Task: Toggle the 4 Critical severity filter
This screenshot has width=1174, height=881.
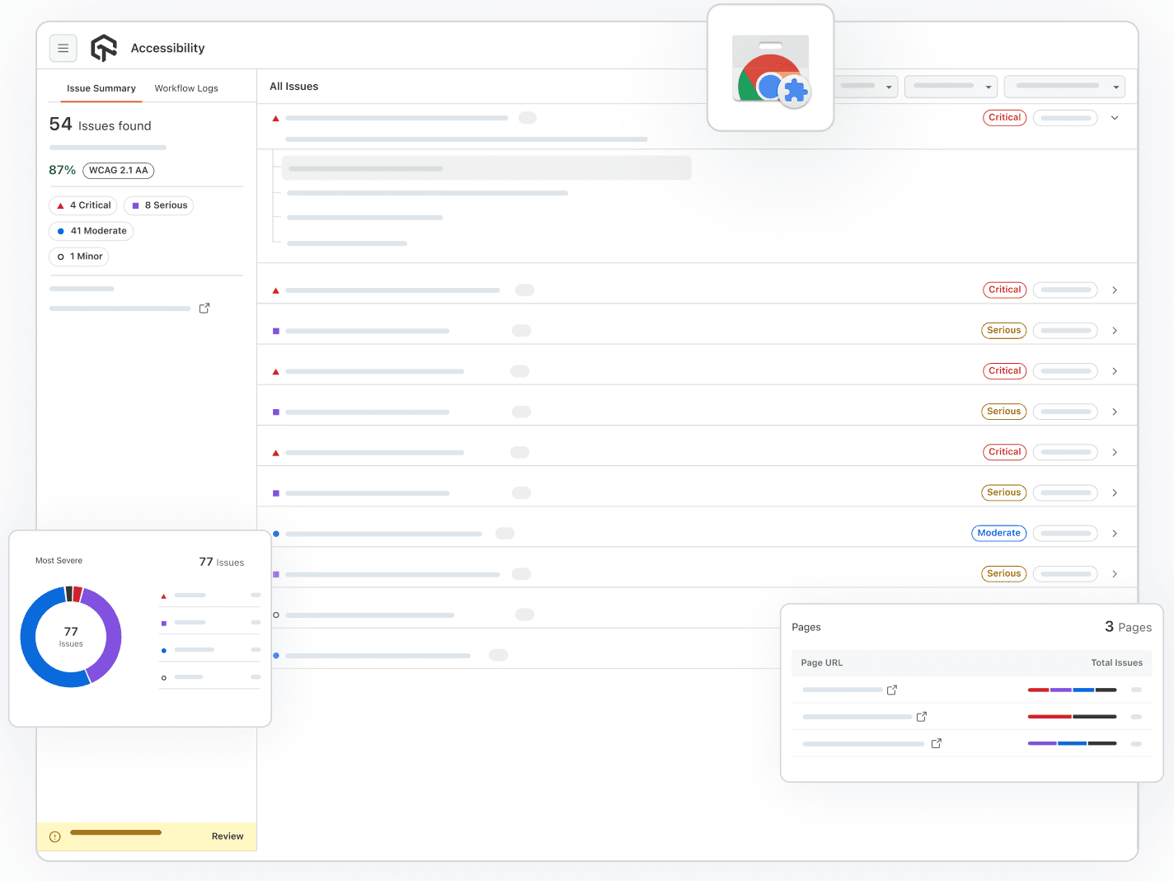Action: click(82, 205)
